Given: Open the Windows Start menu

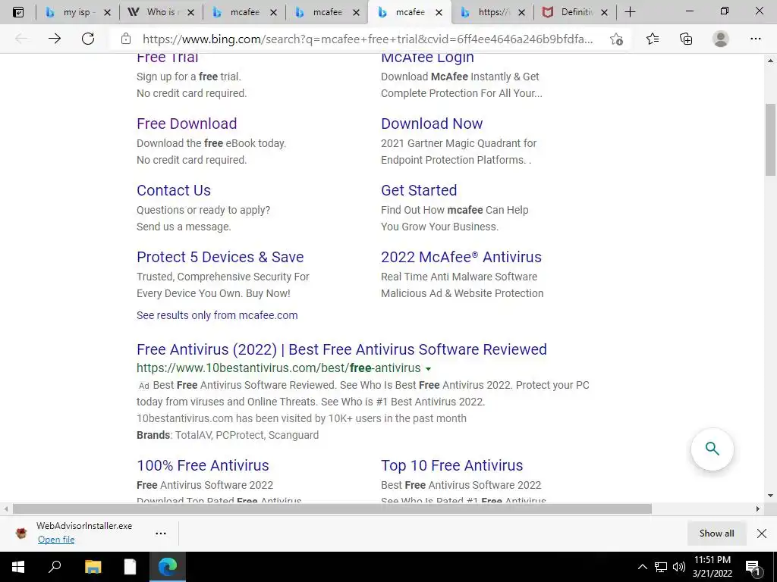Looking at the screenshot, I should pos(18,567).
